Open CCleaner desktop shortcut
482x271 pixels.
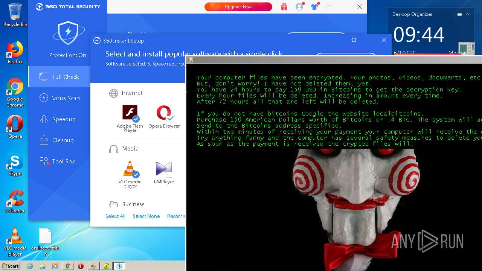[x=15, y=202]
